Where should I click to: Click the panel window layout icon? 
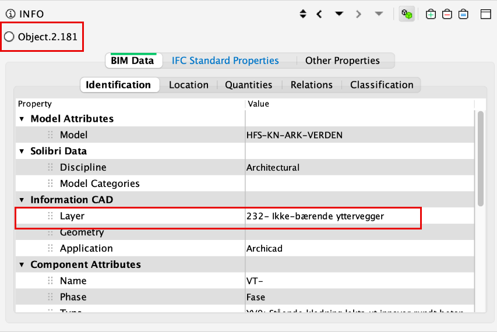pyautogui.click(x=486, y=14)
